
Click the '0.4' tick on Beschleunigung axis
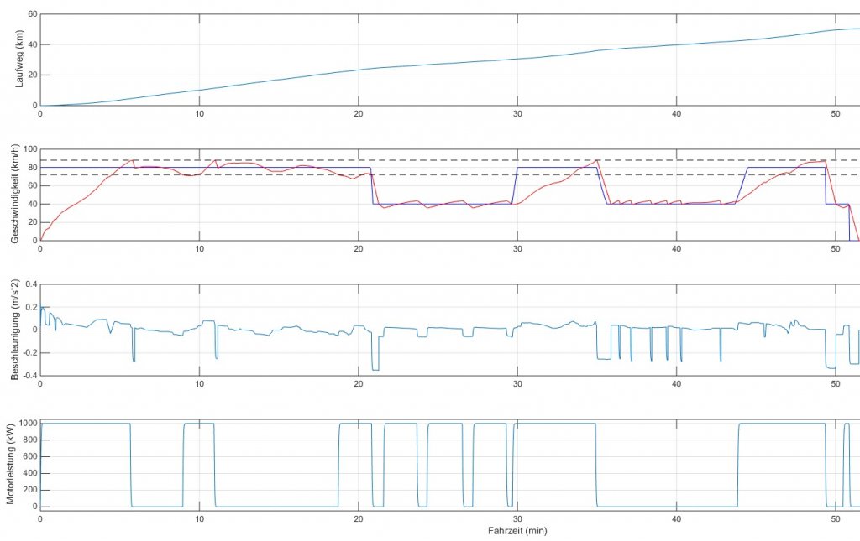[29, 284]
